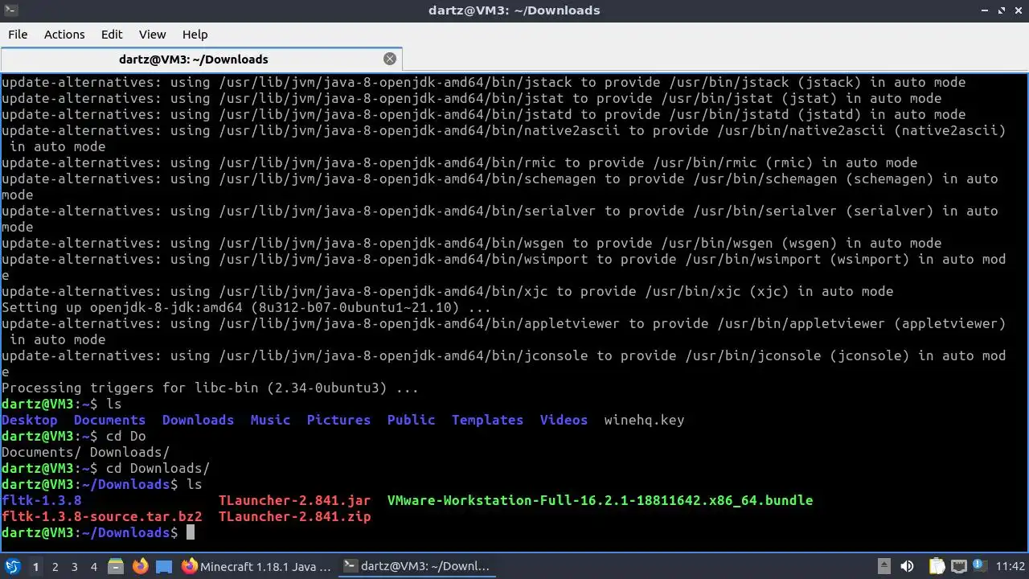Click the winehq.key file name
This screenshot has width=1029, height=579.
click(x=644, y=420)
